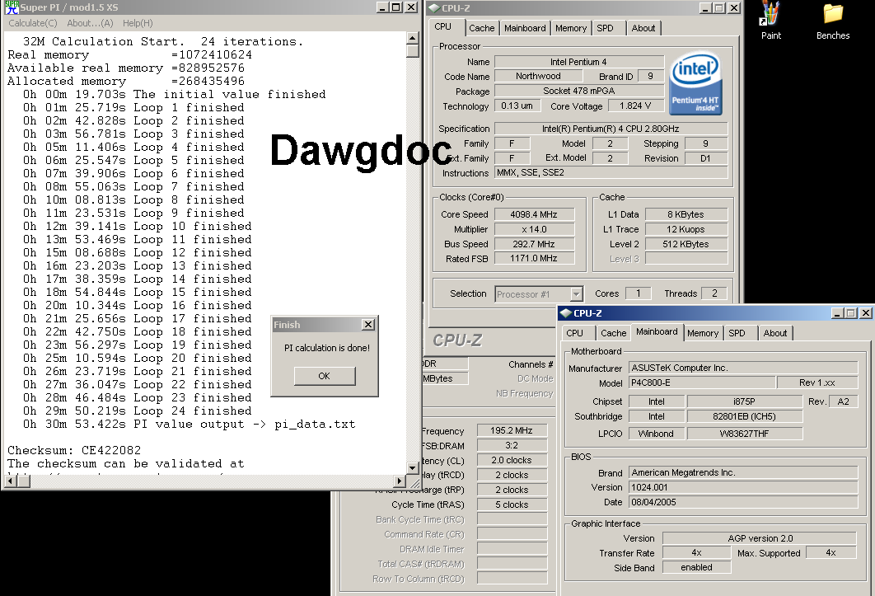Screen dimensions: 875x596
Task: Confirm the PI calculation done dialog with OK
Action: coord(325,376)
